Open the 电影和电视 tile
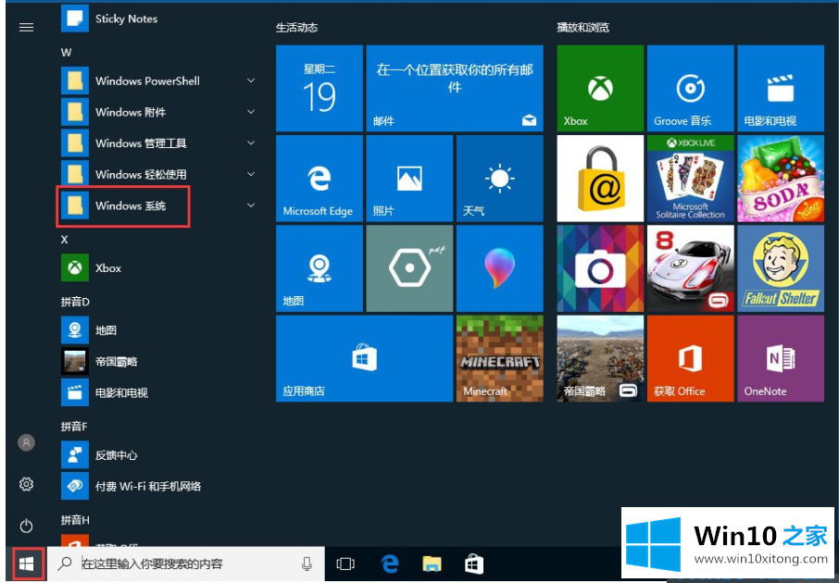 pos(781,88)
